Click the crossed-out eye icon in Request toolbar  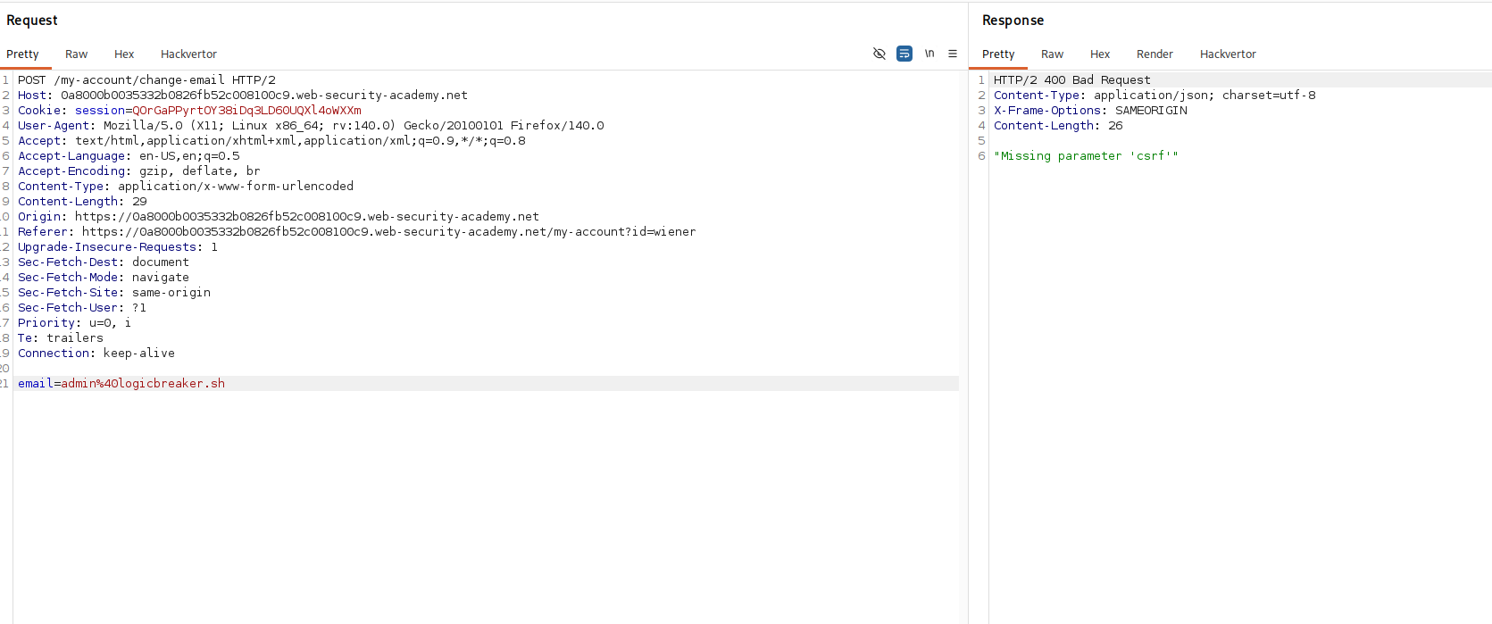[879, 54]
